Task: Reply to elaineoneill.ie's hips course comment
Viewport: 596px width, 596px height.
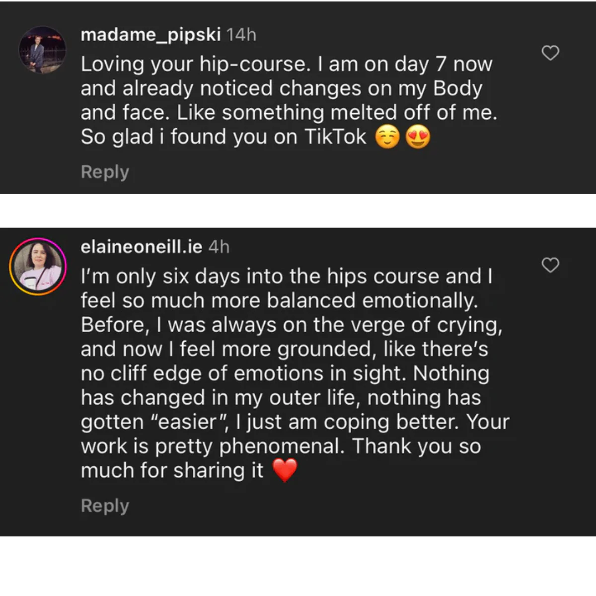Action: tap(105, 506)
